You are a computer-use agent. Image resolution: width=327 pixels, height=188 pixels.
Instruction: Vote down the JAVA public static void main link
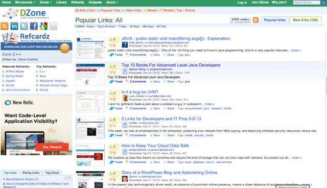[112, 45]
